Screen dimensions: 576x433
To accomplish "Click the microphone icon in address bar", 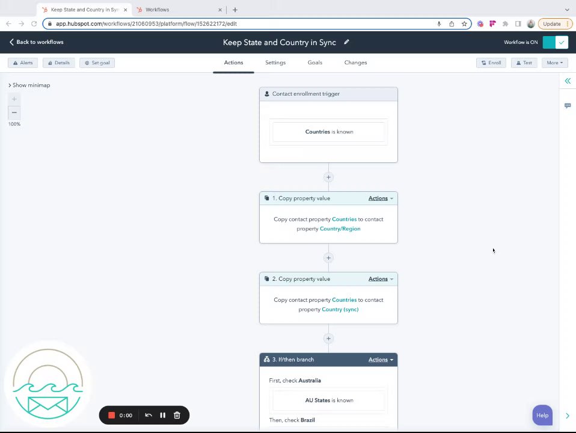I will [x=439, y=24].
